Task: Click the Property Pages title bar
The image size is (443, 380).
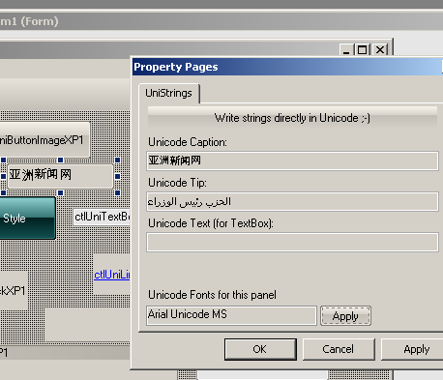Action: coord(287,67)
